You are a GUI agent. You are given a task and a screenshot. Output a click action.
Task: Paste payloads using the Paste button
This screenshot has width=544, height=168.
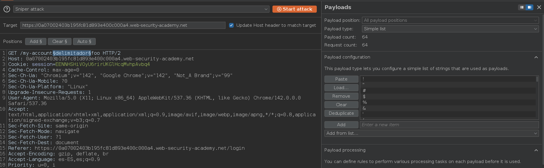[341, 79]
